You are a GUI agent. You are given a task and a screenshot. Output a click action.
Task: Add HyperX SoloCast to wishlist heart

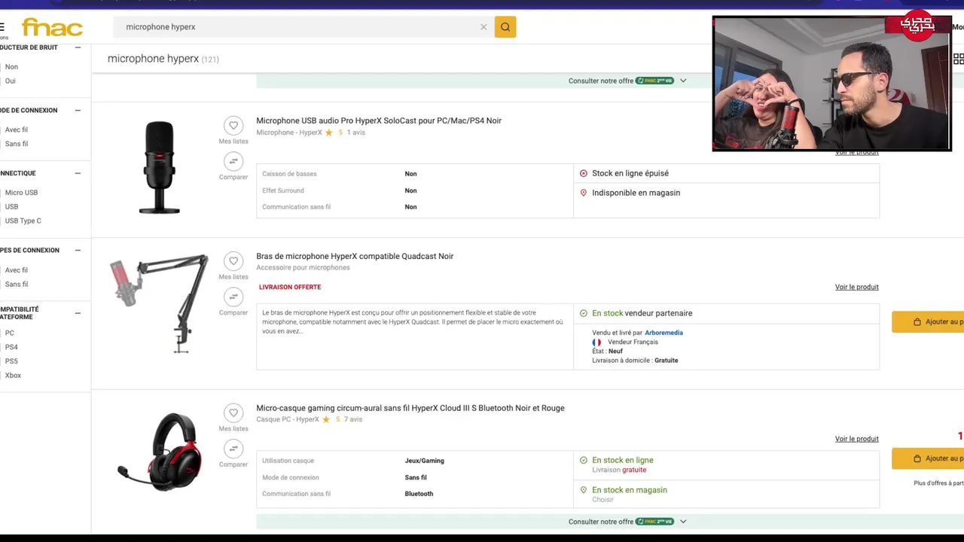[x=233, y=126]
